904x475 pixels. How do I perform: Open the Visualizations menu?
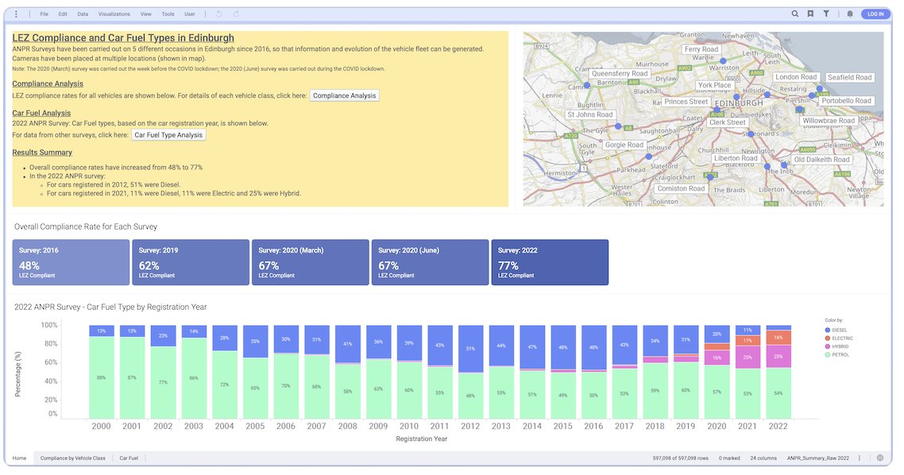115,14
